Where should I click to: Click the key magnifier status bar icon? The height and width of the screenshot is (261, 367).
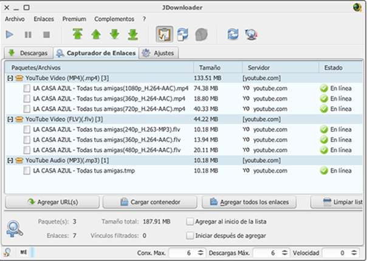7,253
